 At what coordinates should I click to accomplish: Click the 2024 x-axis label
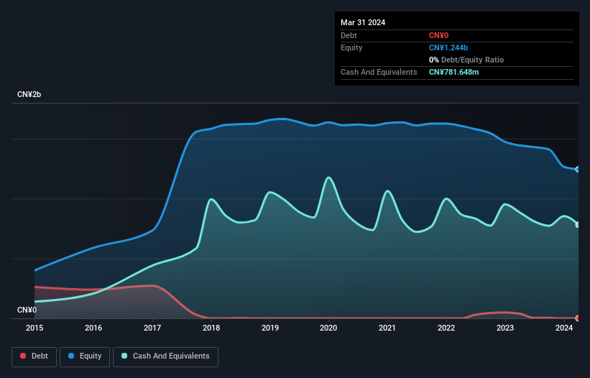564,328
